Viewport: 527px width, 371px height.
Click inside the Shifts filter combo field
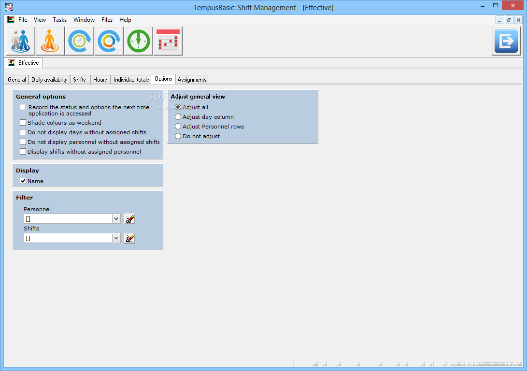(68, 238)
